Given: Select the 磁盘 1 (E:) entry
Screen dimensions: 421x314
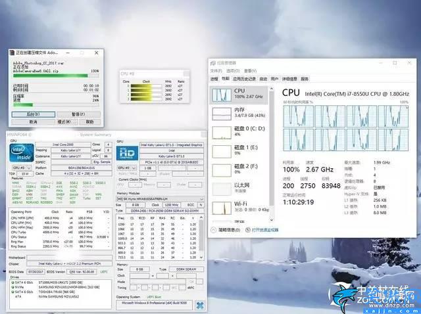Looking at the screenshot, I should coord(239,150).
